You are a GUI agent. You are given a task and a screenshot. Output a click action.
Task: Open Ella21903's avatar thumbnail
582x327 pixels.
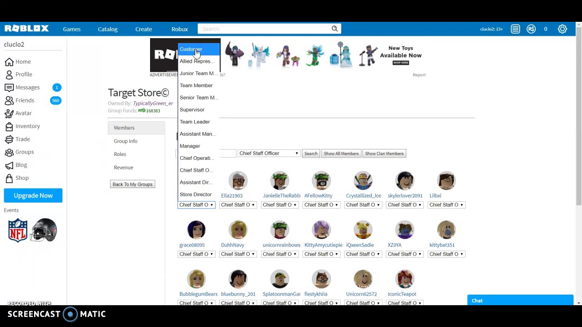pos(238,181)
